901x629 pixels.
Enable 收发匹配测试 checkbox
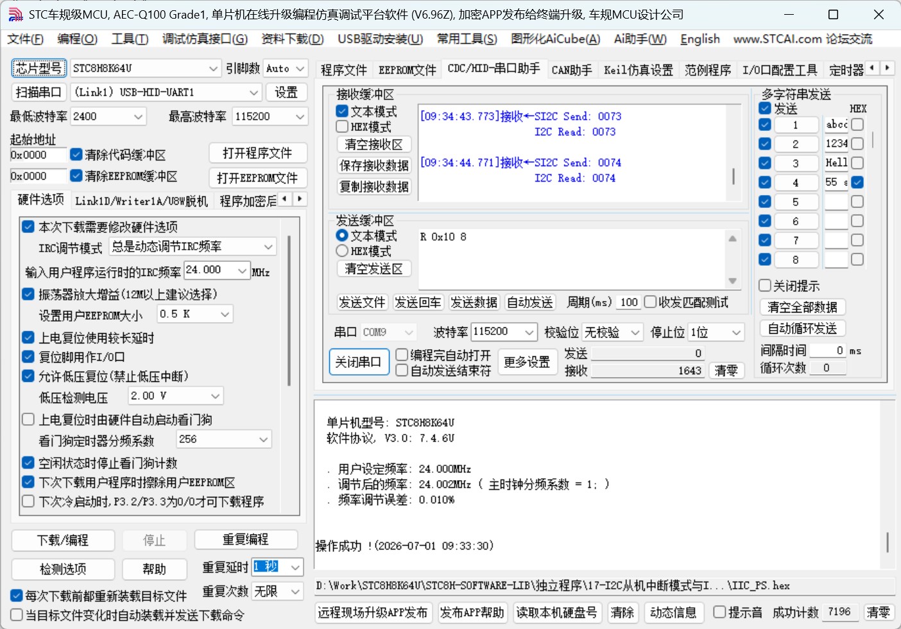pos(650,302)
